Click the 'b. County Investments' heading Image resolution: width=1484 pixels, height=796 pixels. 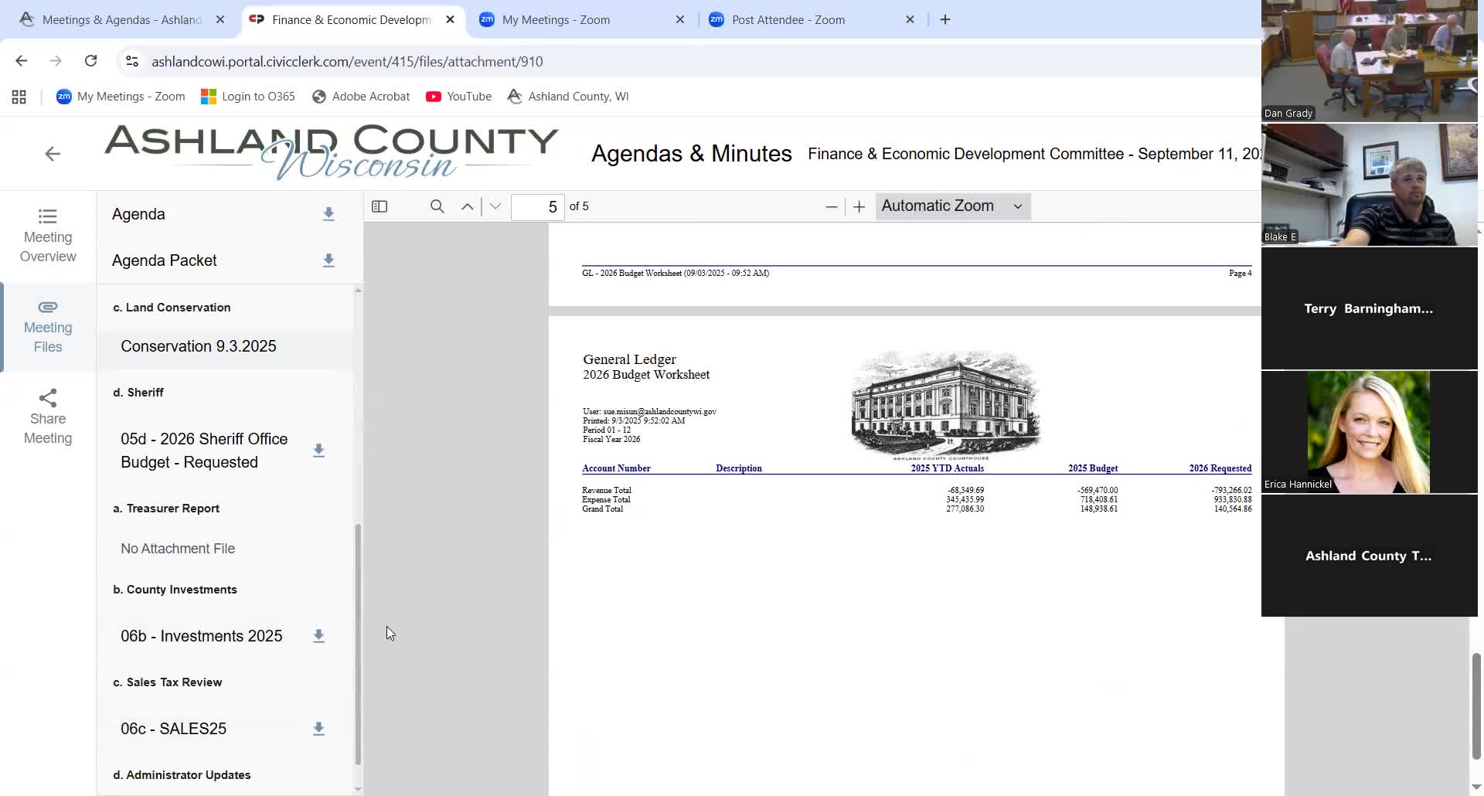coord(175,590)
